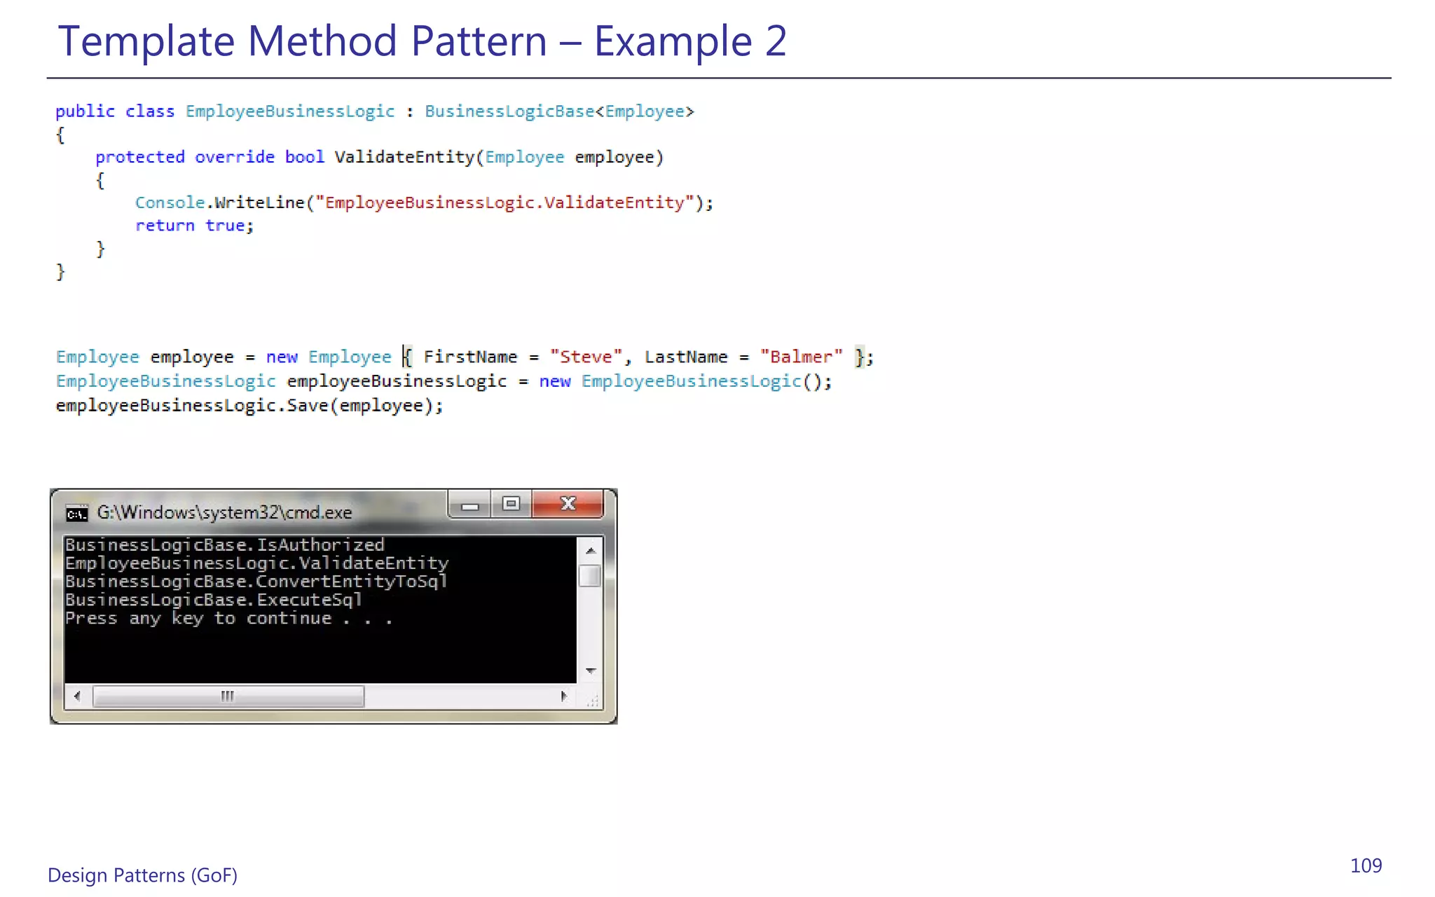
Task: Click the horizontal scrollbar thumb in console
Action: tap(228, 696)
